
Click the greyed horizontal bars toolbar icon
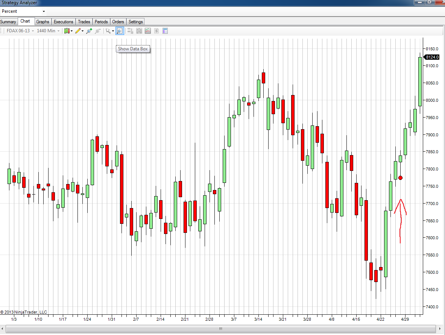coord(130,31)
